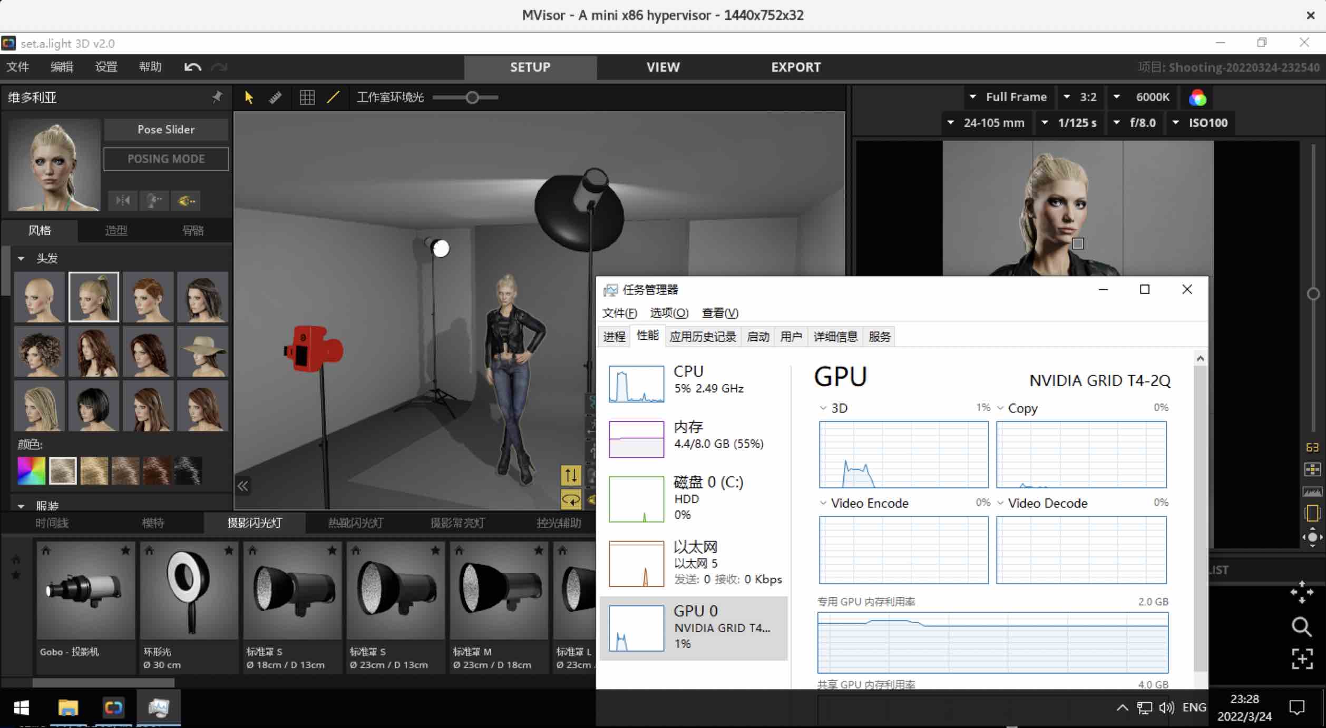
Task: Select the 造型 tab
Action: [x=116, y=230]
